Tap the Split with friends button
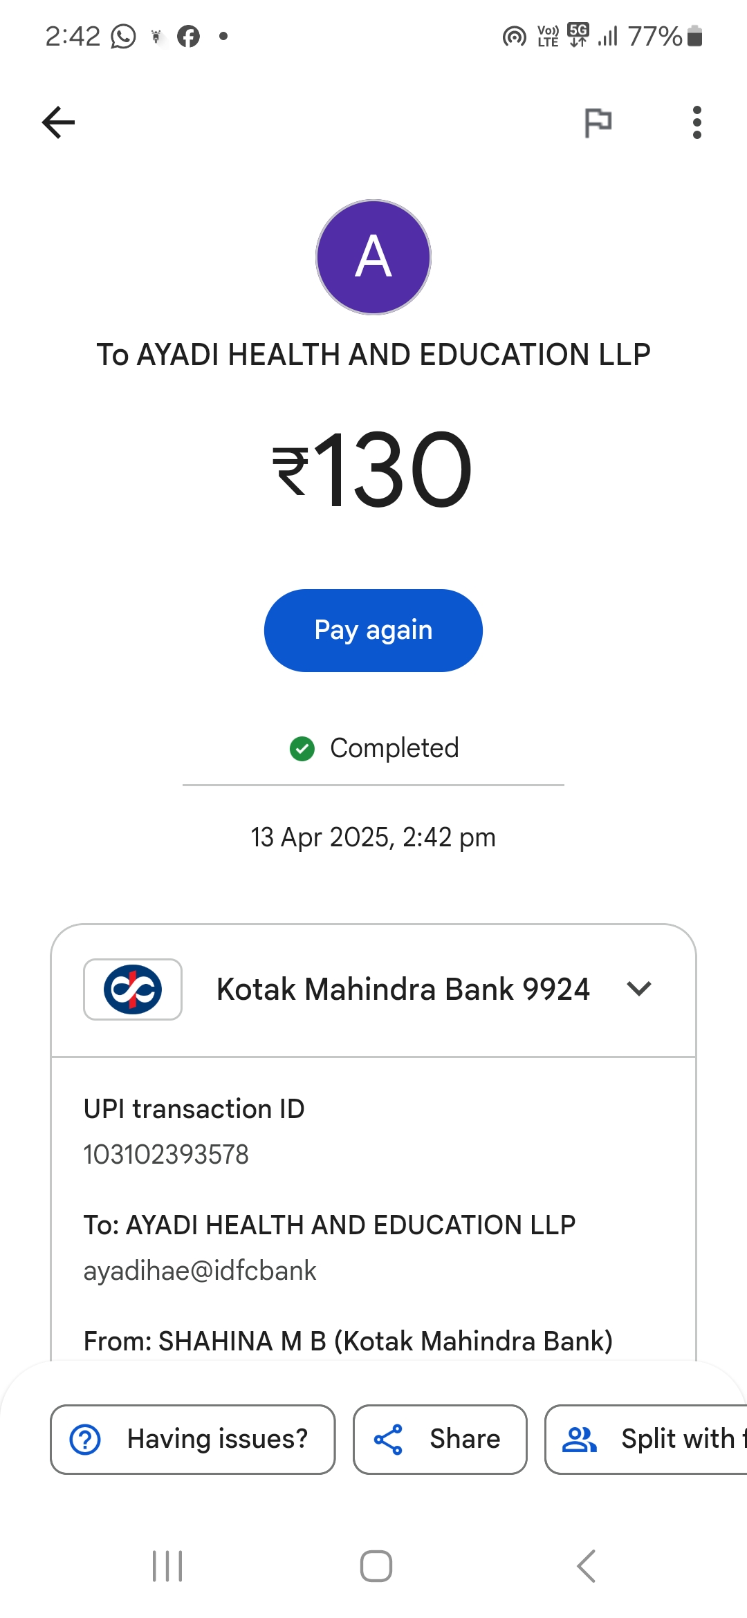 coord(647,1440)
